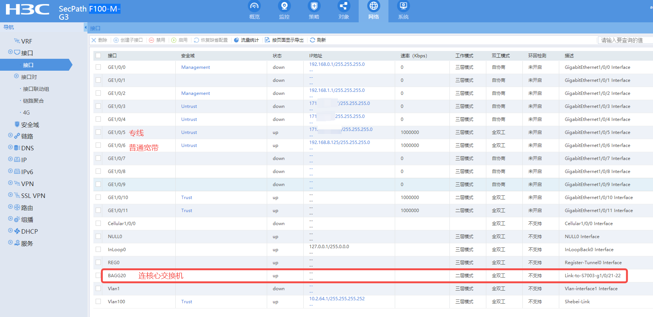Screen dimensions: 653x317
Task: Open the 系统 system icon
Action: click(x=403, y=6)
